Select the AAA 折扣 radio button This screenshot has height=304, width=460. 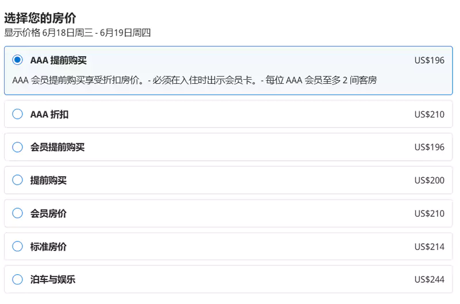(x=18, y=114)
